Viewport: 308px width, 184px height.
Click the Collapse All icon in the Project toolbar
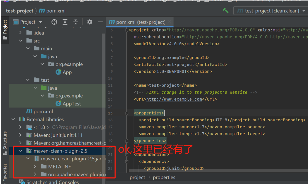[x=76, y=22]
